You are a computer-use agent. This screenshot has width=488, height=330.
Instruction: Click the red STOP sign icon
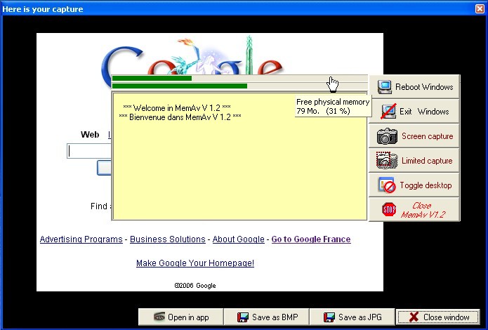(x=389, y=209)
